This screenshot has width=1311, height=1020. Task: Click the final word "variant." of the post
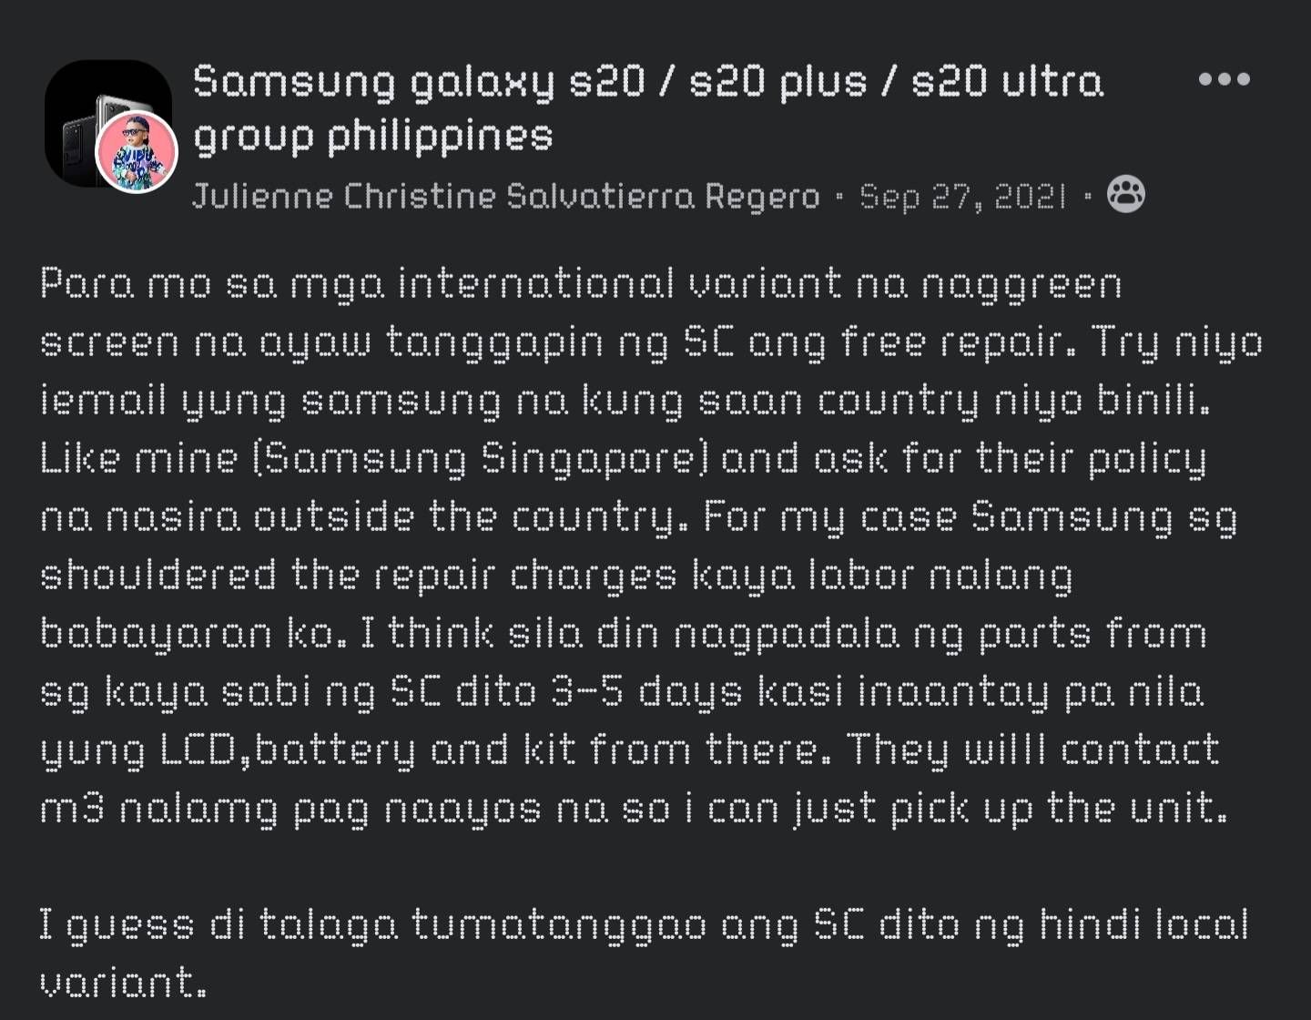(x=123, y=984)
